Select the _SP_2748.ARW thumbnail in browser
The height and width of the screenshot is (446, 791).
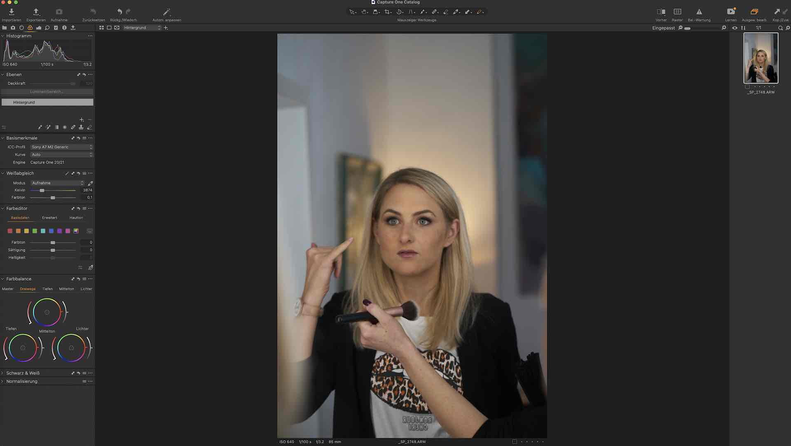(x=761, y=58)
